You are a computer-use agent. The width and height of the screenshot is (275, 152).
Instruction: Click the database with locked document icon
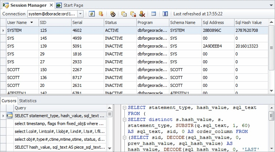click(133, 14)
